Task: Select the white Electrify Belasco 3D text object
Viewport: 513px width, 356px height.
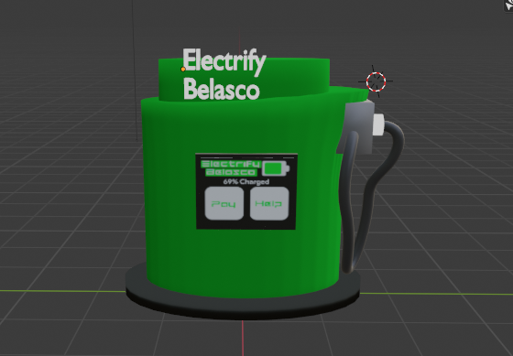Action: [224, 74]
